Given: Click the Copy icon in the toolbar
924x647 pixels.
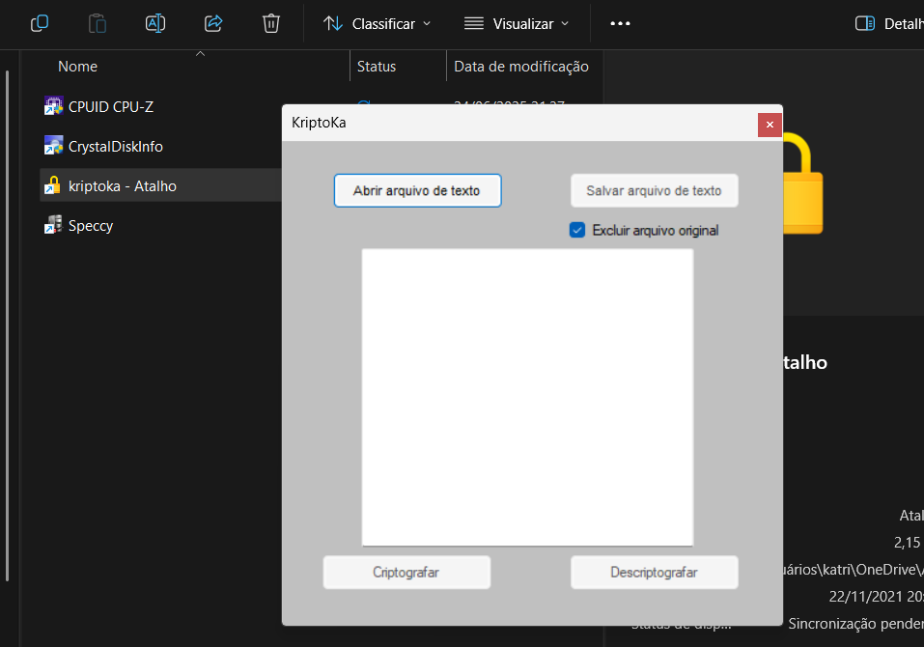Looking at the screenshot, I should pyautogui.click(x=39, y=23).
